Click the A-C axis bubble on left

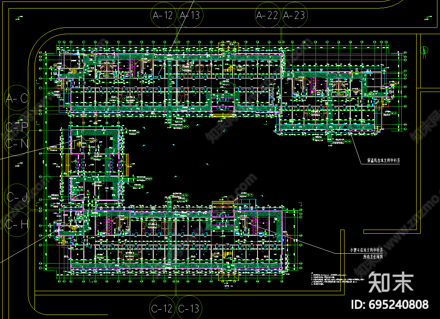click(17, 99)
